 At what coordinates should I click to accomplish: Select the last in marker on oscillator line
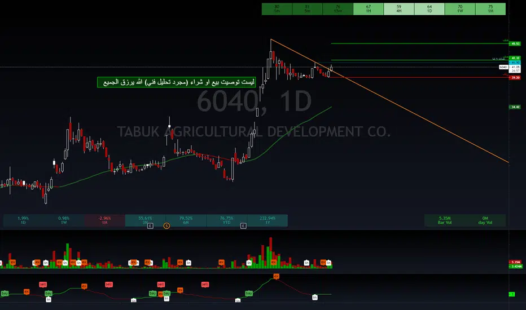coord(315,297)
